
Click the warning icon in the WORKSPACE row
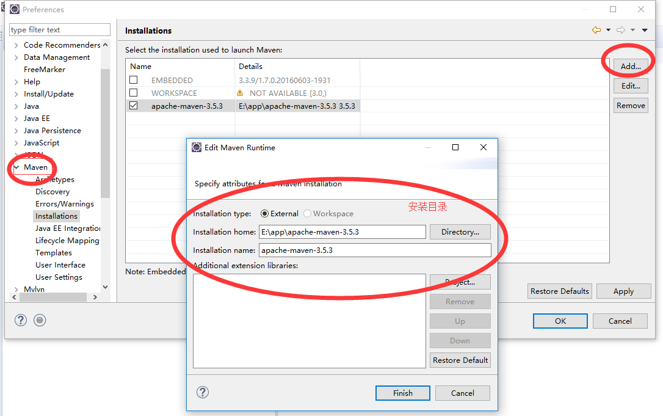pyautogui.click(x=240, y=93)
